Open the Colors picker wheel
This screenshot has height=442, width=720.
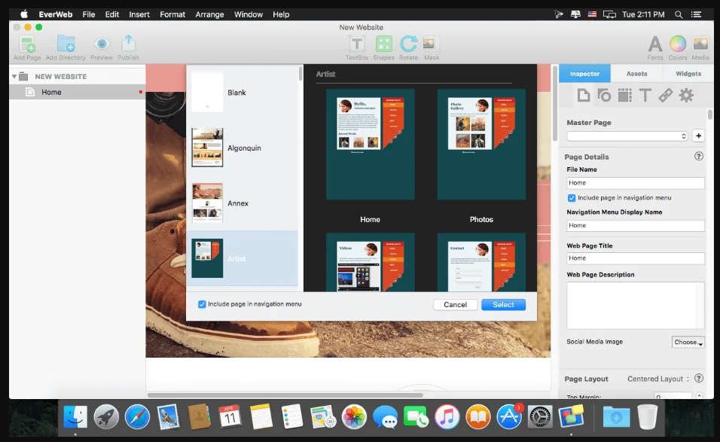(678, 44)
